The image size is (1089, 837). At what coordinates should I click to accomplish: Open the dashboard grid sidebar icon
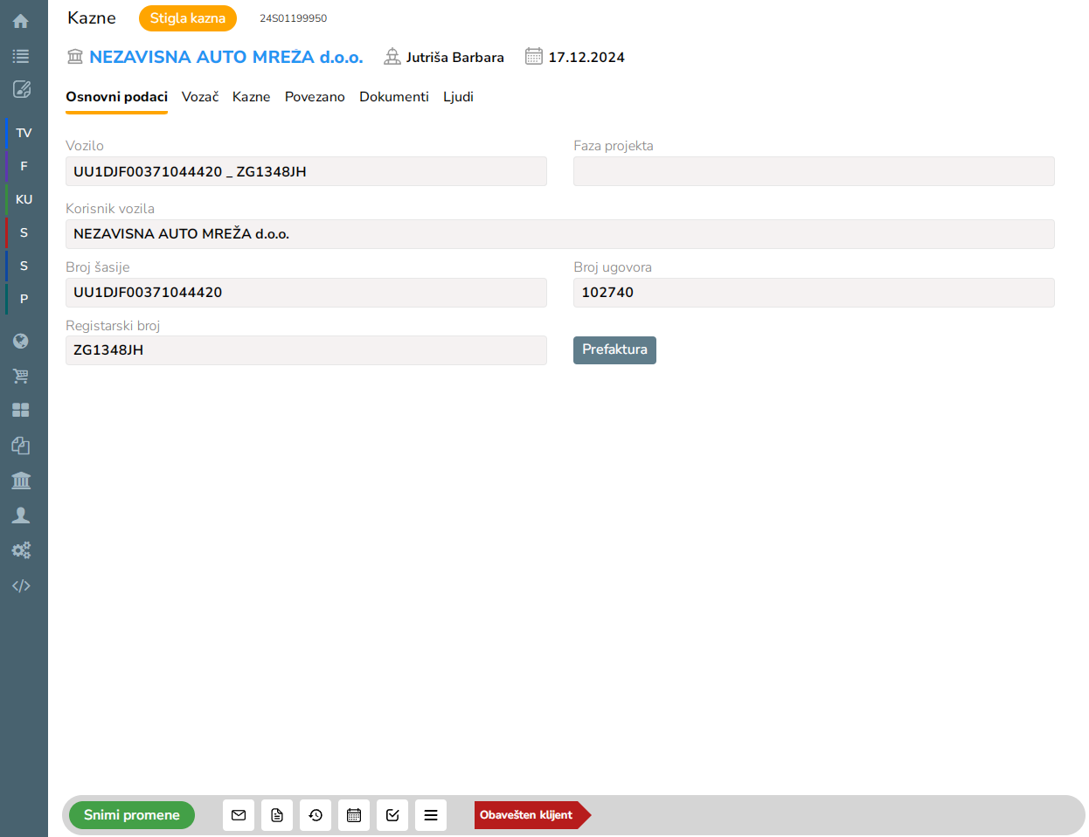click(x=21, y=411)
